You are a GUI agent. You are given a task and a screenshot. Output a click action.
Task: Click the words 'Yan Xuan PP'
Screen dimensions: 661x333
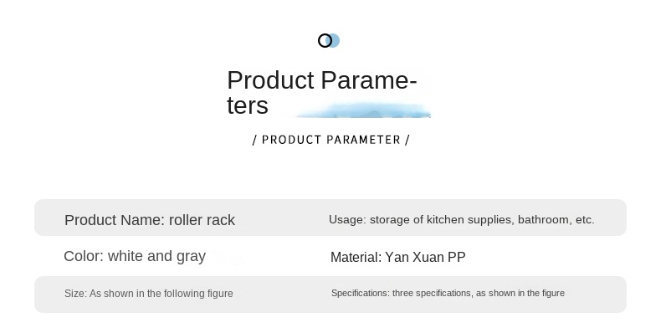(425, 257)
